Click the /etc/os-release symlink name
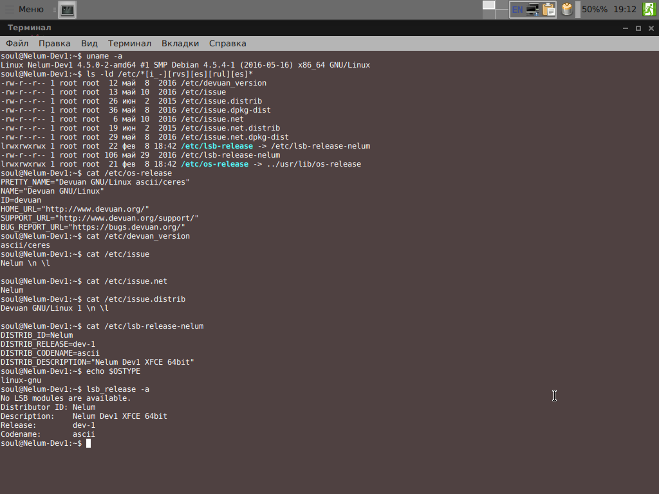The width and height of the screenshot is (659, 494). [x=215, y=164]
